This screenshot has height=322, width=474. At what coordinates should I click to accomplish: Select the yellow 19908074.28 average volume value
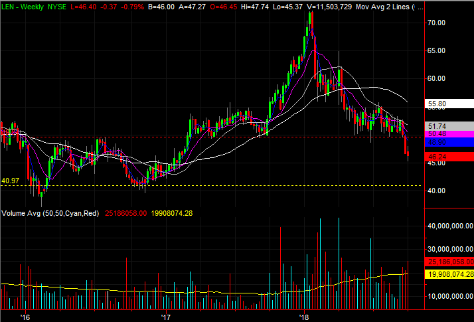click(172, 213)
